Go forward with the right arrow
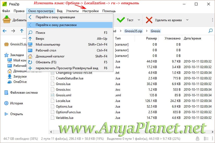The image size is (215, 143). click(13, 31)
